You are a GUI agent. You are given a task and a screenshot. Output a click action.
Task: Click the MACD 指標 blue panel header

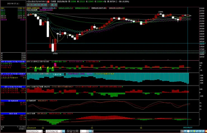13,114
